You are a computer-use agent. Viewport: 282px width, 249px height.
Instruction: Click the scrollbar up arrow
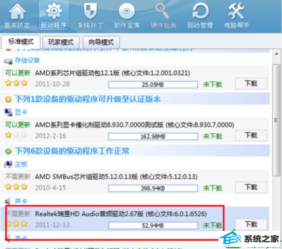point(276,54)
